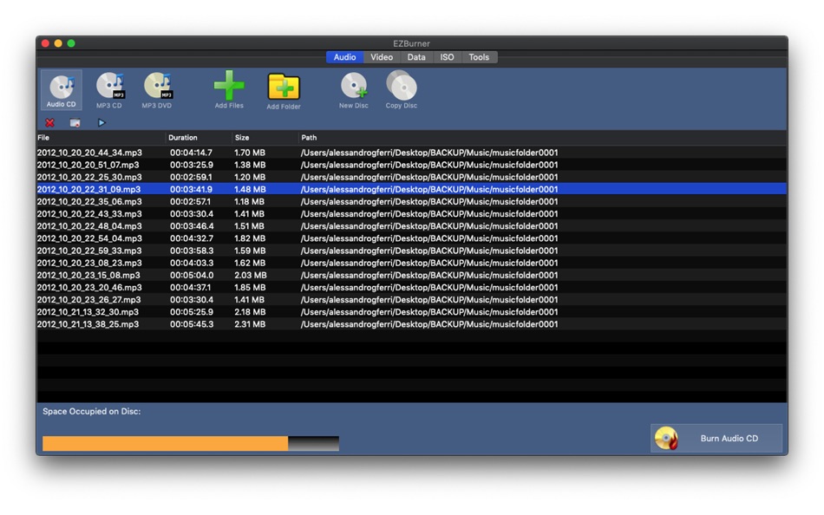Click duration 00:04:14.7
Image resolution: width=824 pixels, height=515 pixels.
click(192, 153)
